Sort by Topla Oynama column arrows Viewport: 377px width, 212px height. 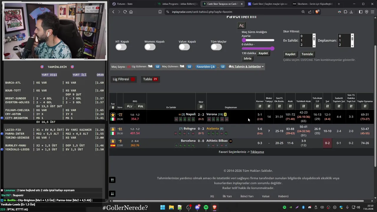(x=365, y=106)
